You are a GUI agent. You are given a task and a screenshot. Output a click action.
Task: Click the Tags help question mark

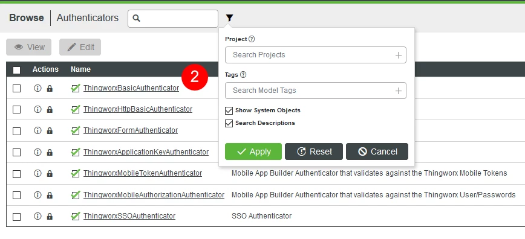pyautogui.click(x=243, y=75)
